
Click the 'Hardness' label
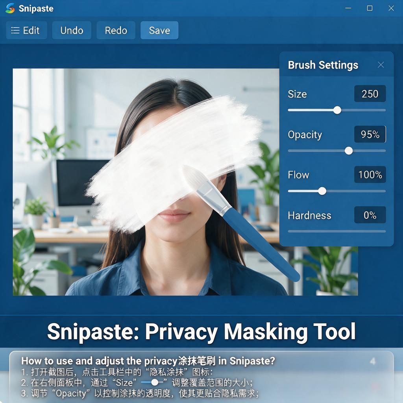pos(309,215)
